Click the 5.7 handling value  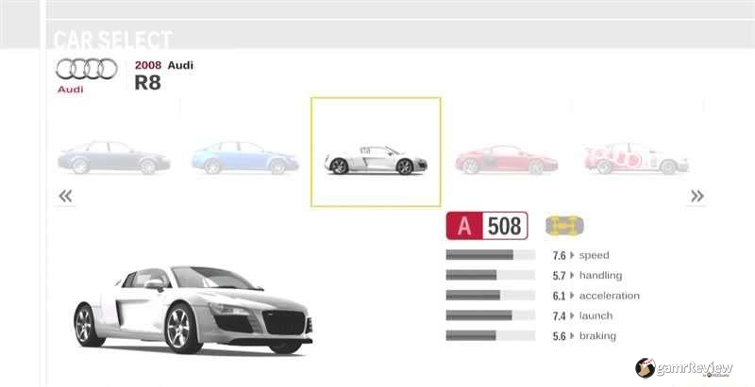[x=559, y=276]
